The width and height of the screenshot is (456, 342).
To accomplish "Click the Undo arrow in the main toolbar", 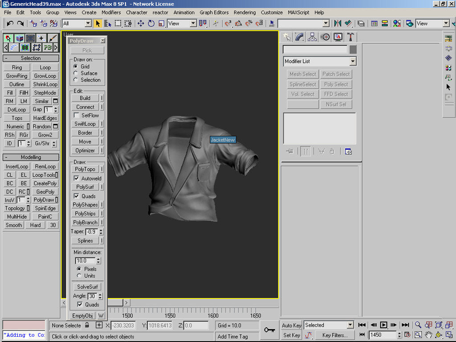I will point(10,23).
